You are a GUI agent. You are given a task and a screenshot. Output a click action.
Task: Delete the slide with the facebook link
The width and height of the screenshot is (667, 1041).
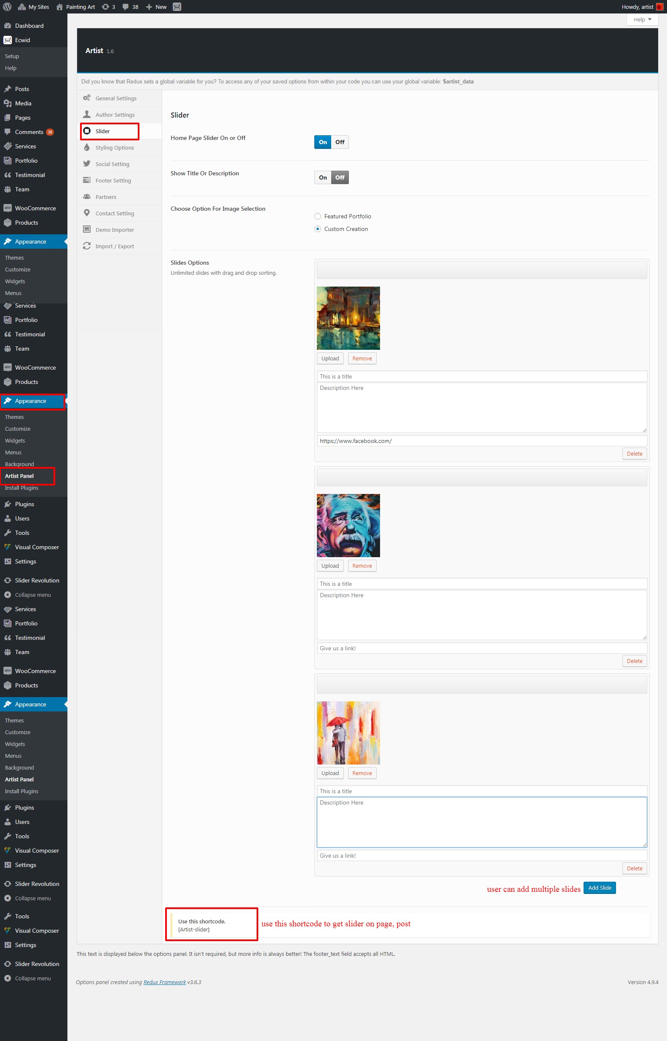coord(635,453)
